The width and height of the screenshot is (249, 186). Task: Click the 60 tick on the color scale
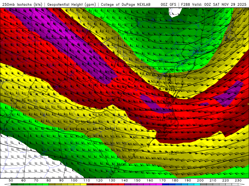click(23, 180)
